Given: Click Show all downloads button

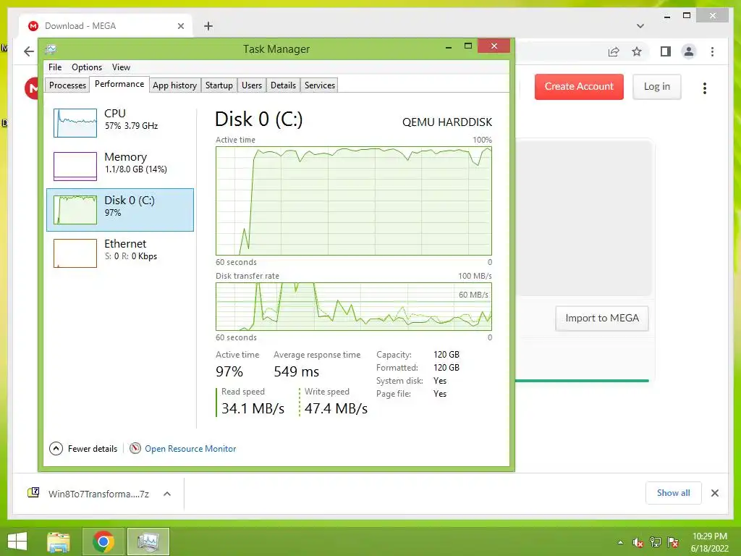Looking at the screenshot, I should point(674,492).
